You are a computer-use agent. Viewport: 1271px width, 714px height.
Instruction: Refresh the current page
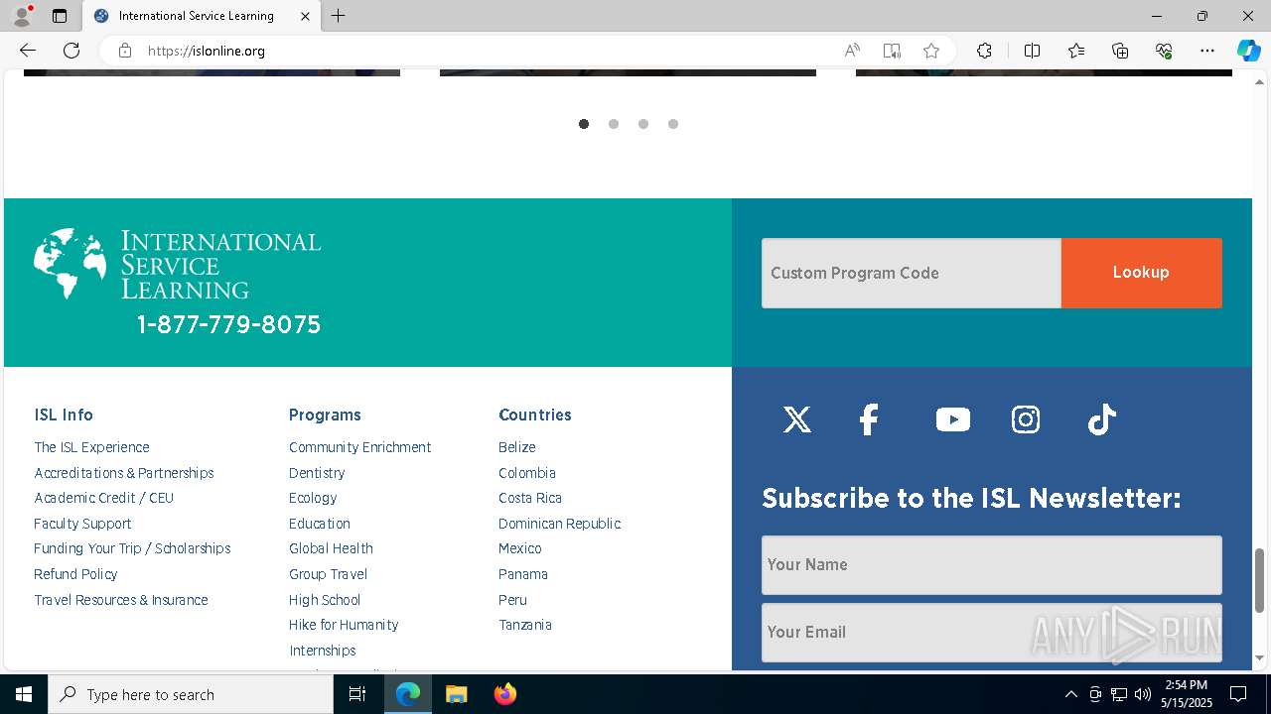point(71,51)
